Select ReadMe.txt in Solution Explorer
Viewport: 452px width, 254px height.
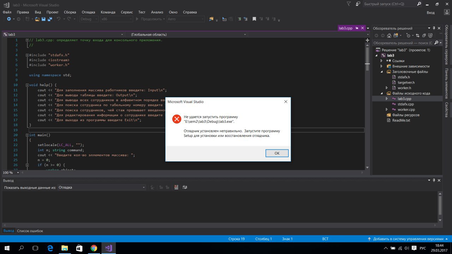401,120
